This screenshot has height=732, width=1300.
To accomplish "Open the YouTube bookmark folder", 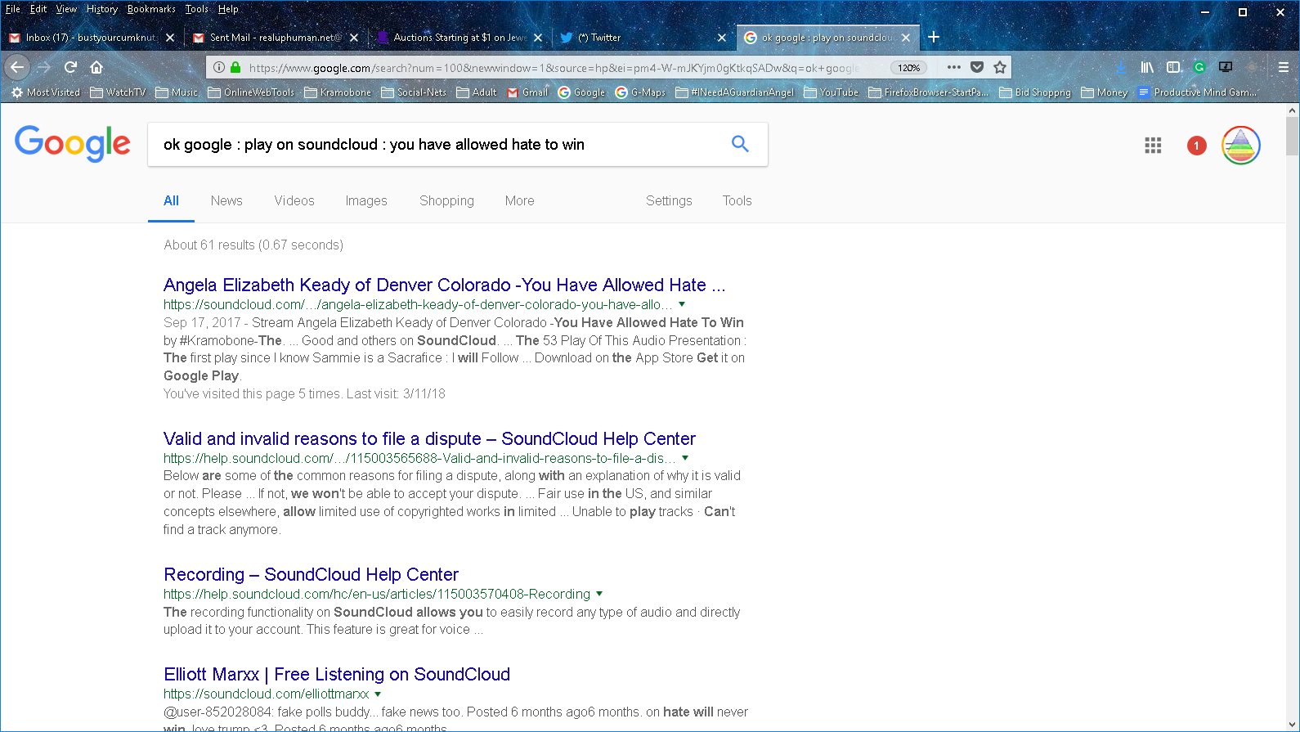I will (832, 92).
